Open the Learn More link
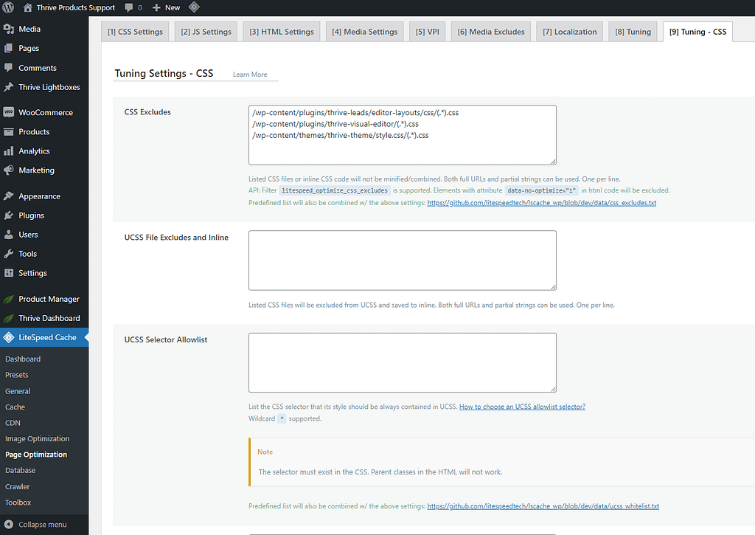This screenshot has height=535, width=755. [250, 75]
